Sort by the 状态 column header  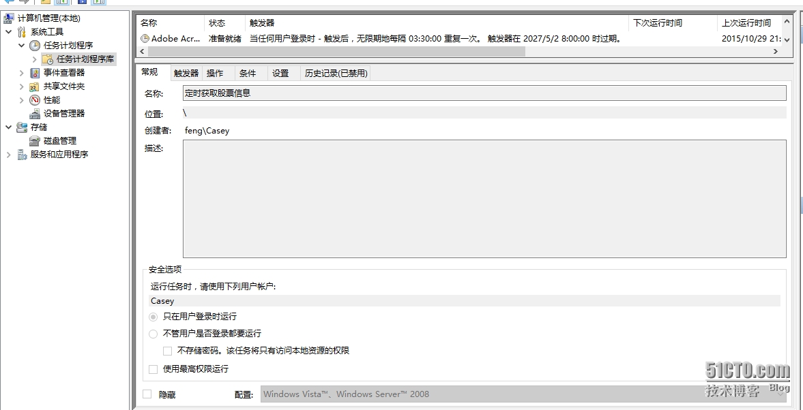[x=225, y=23]
